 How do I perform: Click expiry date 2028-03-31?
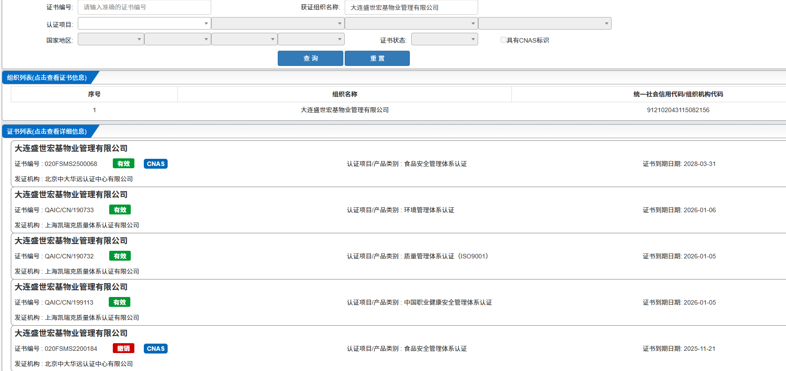700,164
